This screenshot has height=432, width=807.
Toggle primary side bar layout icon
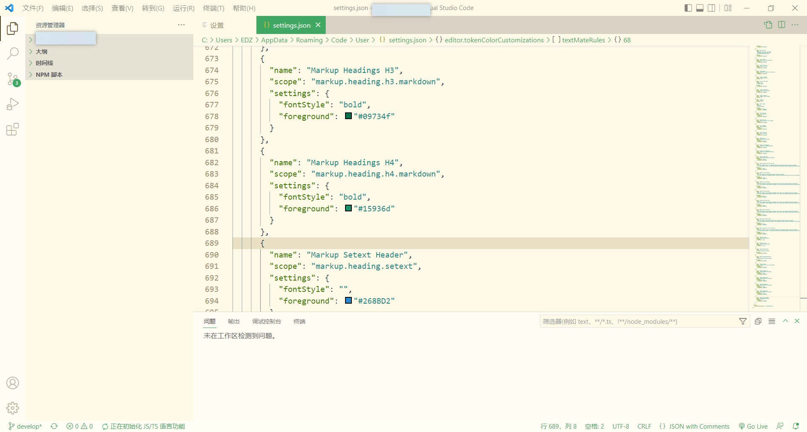pyautogui.click(x=688, y=8)
